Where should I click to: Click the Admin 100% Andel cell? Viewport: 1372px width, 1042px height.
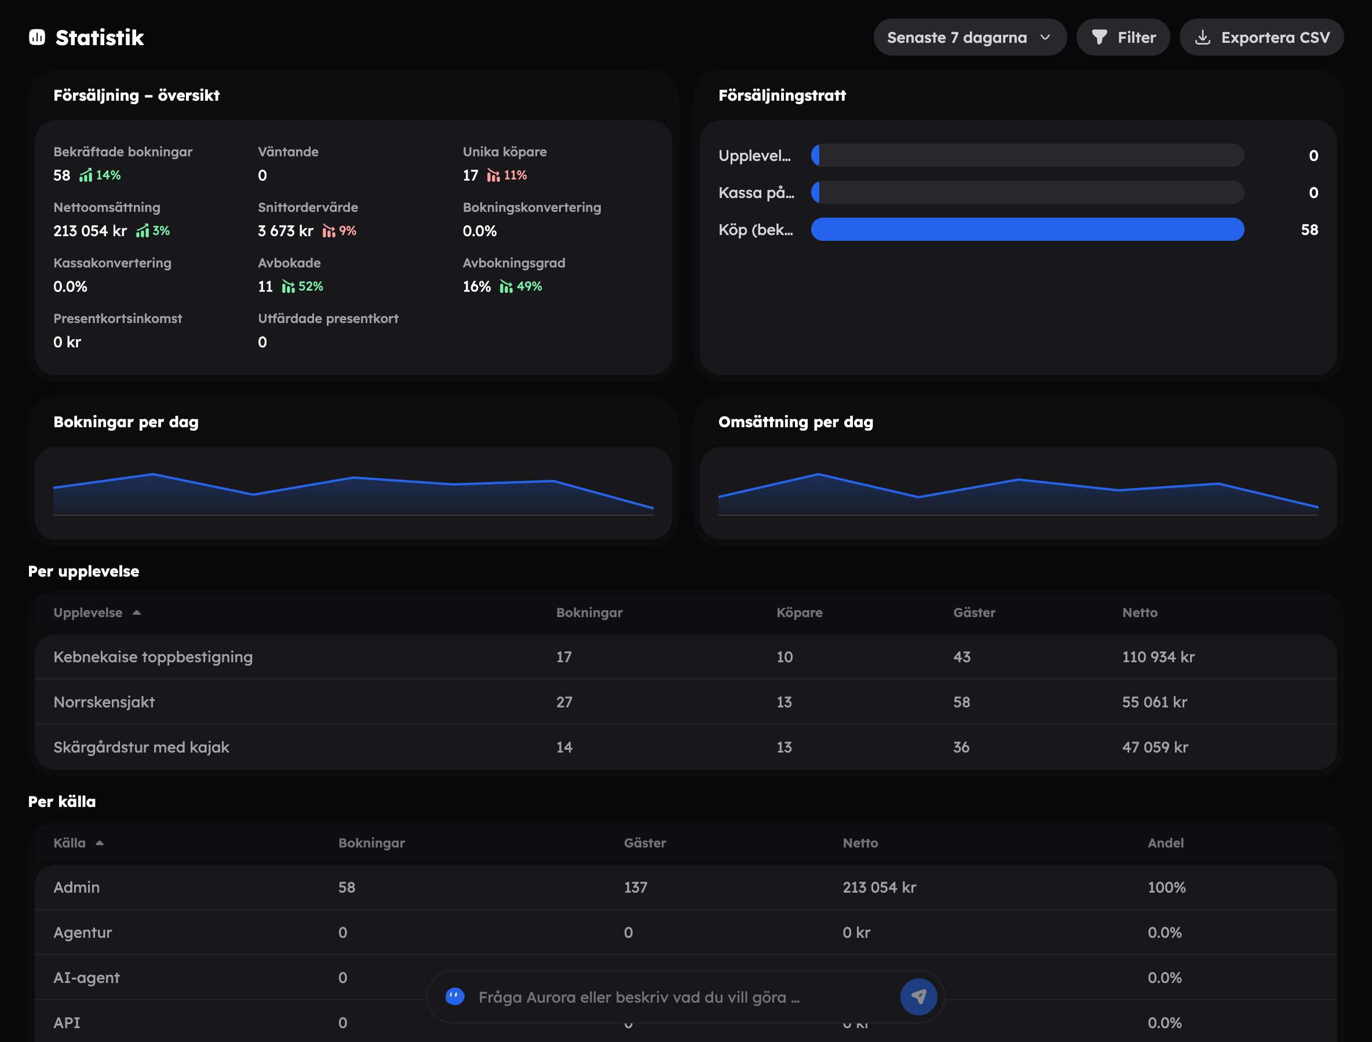pyautogui.click(x=1166, y=887)
